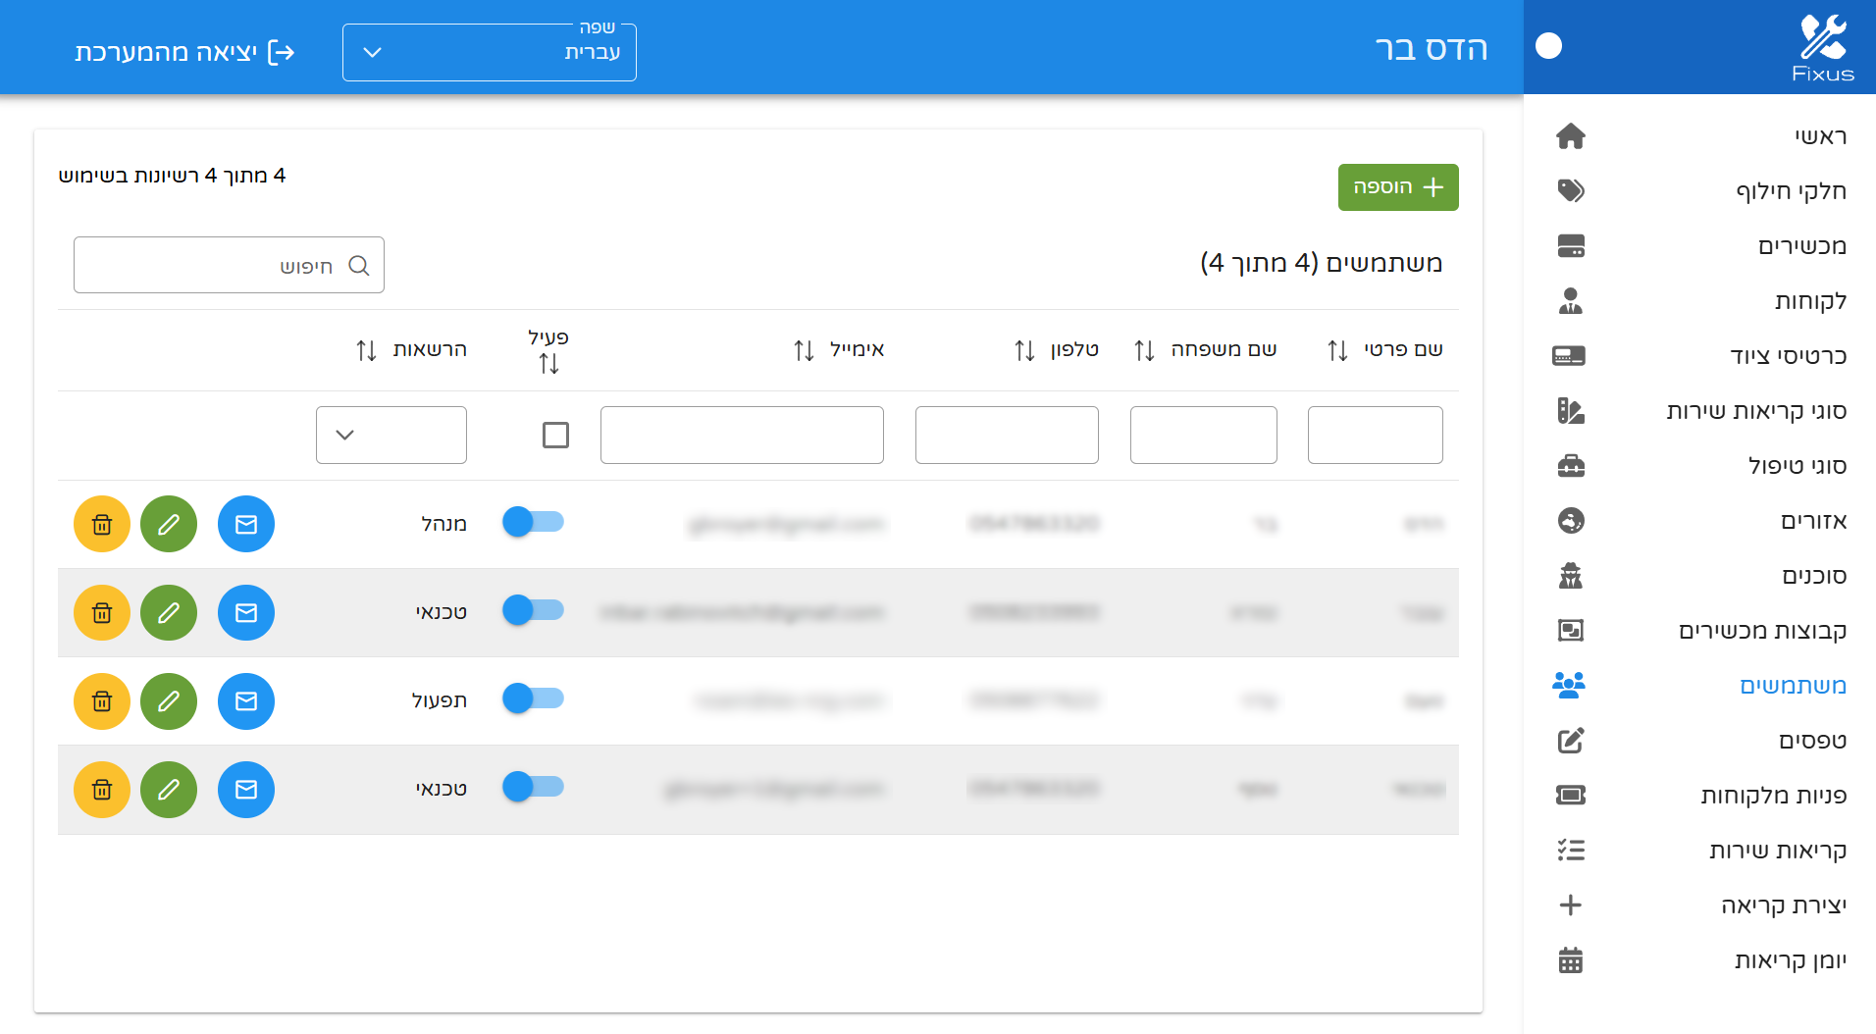Sort by פעיל column
This screenshot has width=1876, height=1034.
click(x=548, y=364)
